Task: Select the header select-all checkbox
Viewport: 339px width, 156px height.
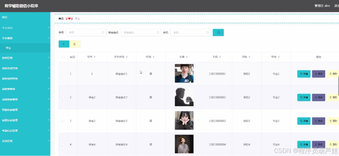Action: pos(63,57)
